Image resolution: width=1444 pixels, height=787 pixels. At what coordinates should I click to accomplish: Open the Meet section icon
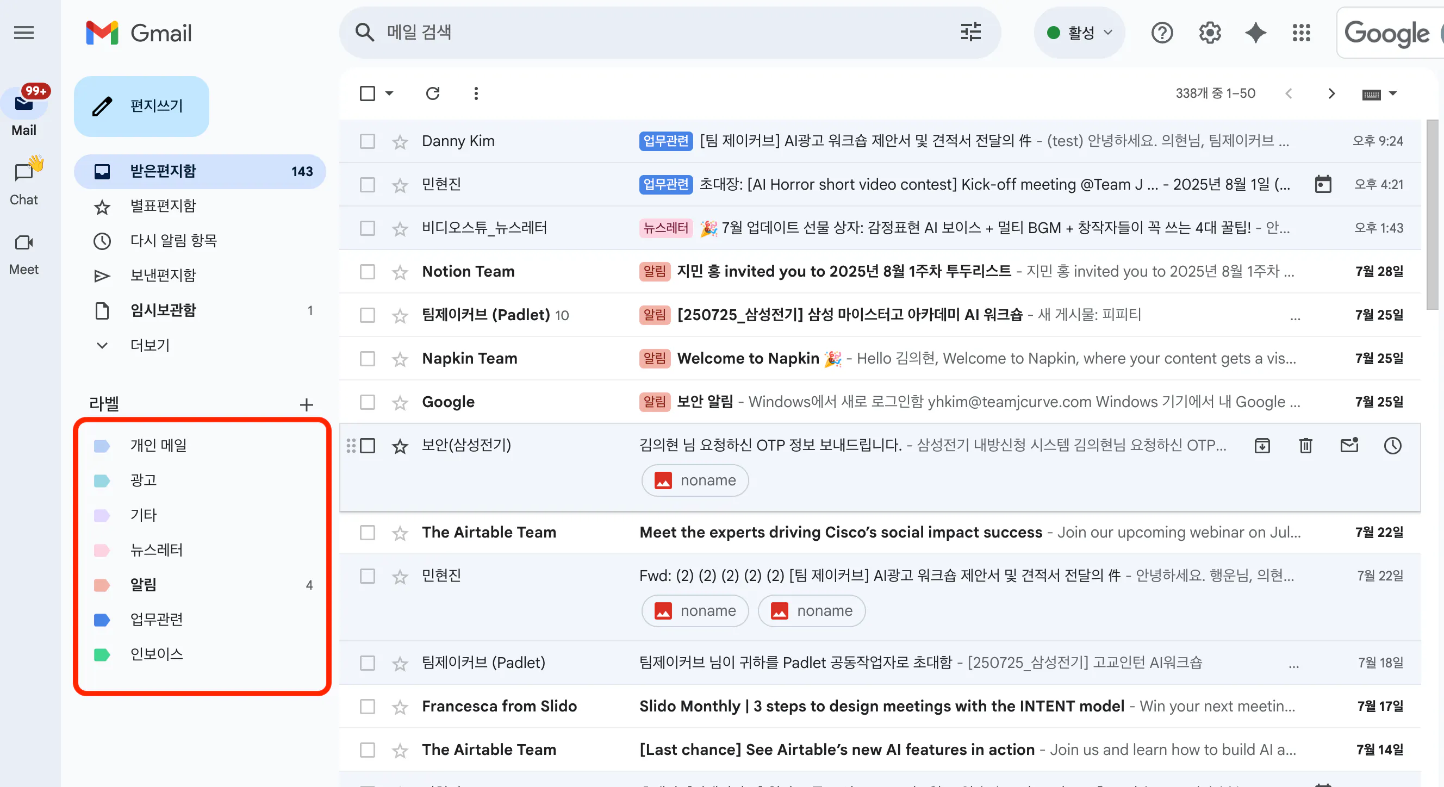23,242
